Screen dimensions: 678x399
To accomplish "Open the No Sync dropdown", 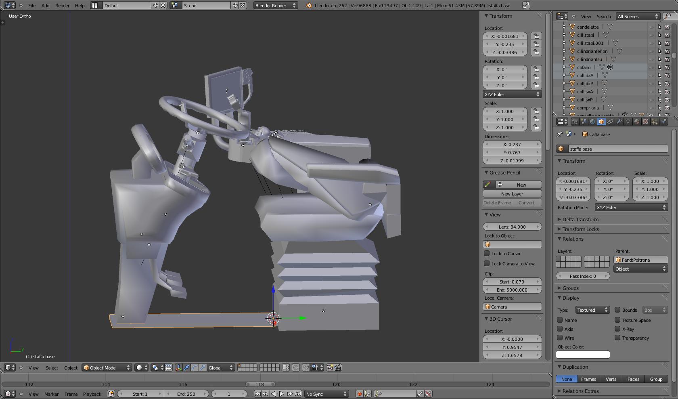I will click(x=326, y=394).
